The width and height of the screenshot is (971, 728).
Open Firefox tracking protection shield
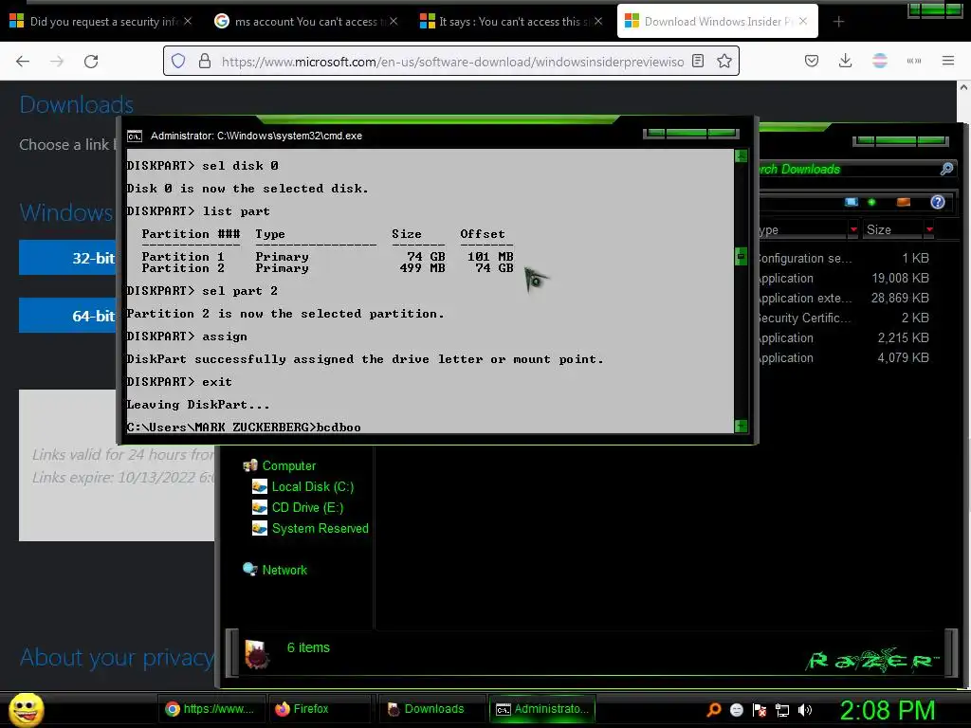(178, 62)
